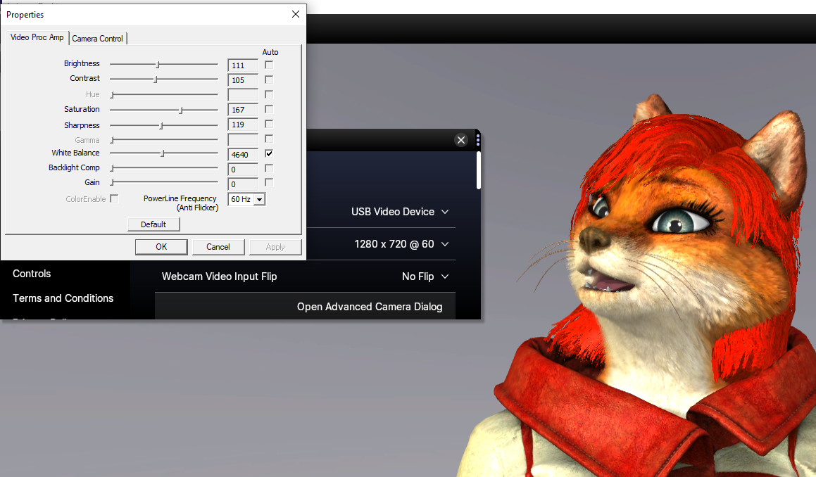Open the No Flip dropdown
This screenshot has height=477, width=816.
click(x=425, y=276)
